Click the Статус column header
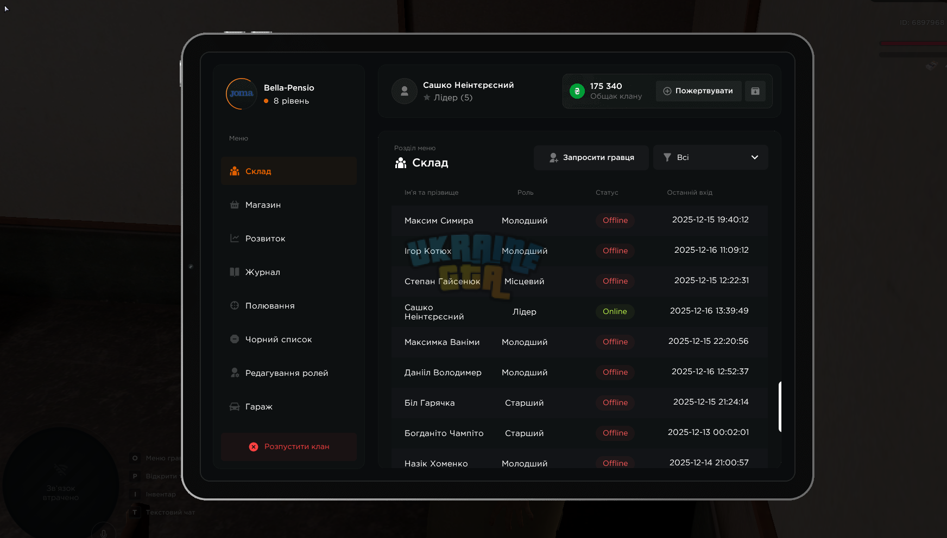This screenshot has height=538, width=947. (607, 193)
